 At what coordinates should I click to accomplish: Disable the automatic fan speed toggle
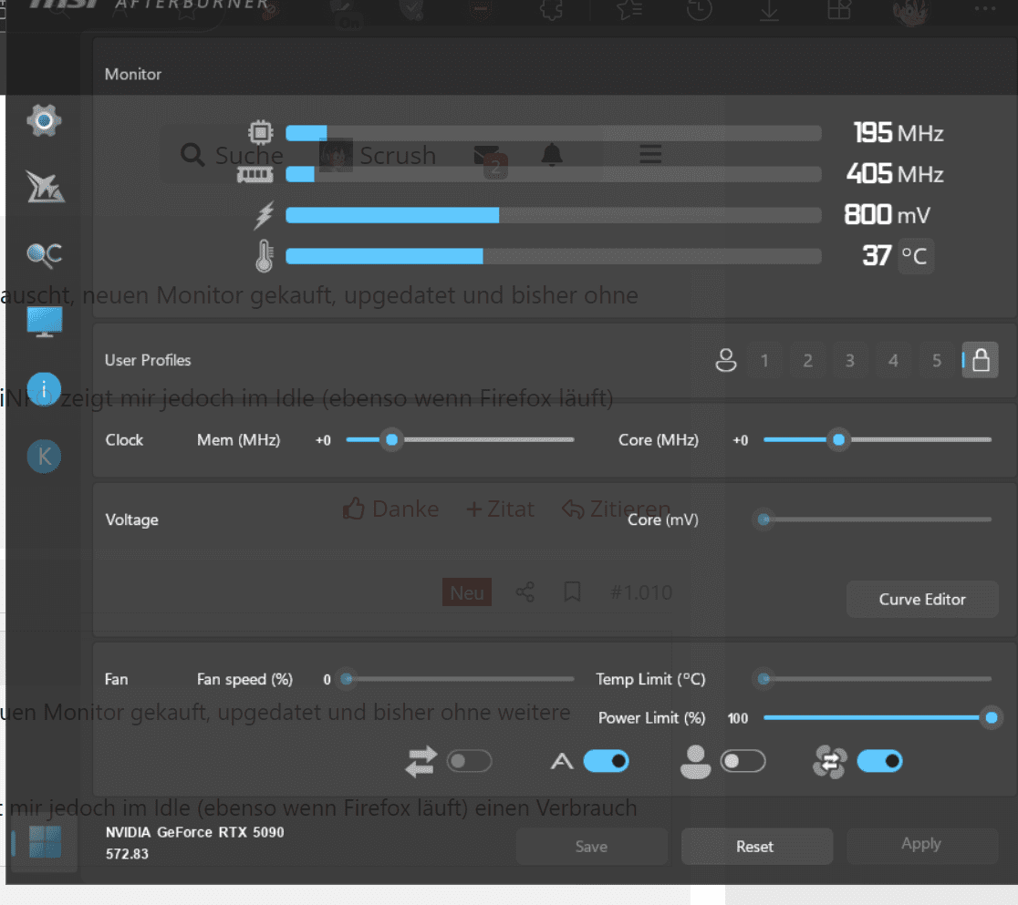[x=606, y=761]
